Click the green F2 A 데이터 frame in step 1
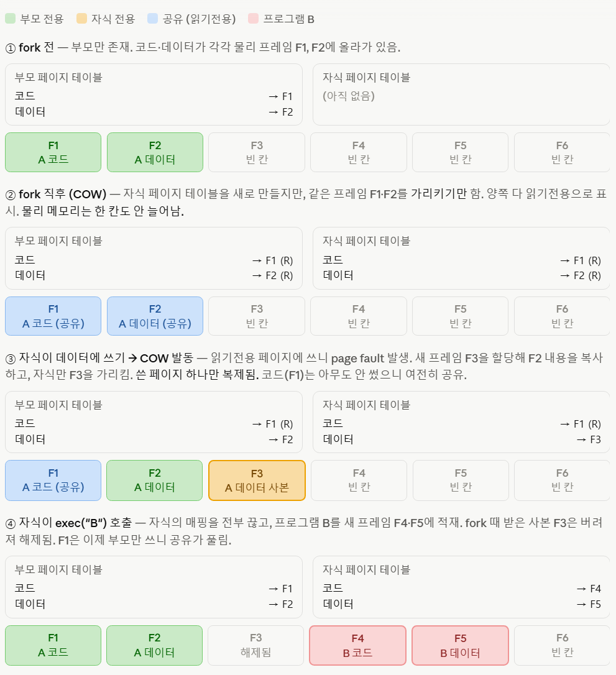The width and height of the screenshot is (616, 675). tap(155, 152)
